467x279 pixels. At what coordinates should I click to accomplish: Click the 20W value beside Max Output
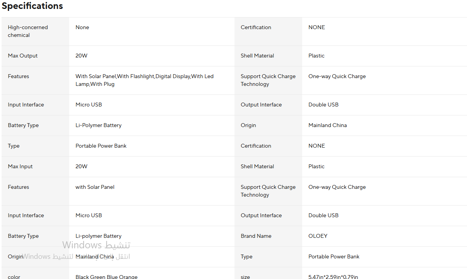coord(81,56)
